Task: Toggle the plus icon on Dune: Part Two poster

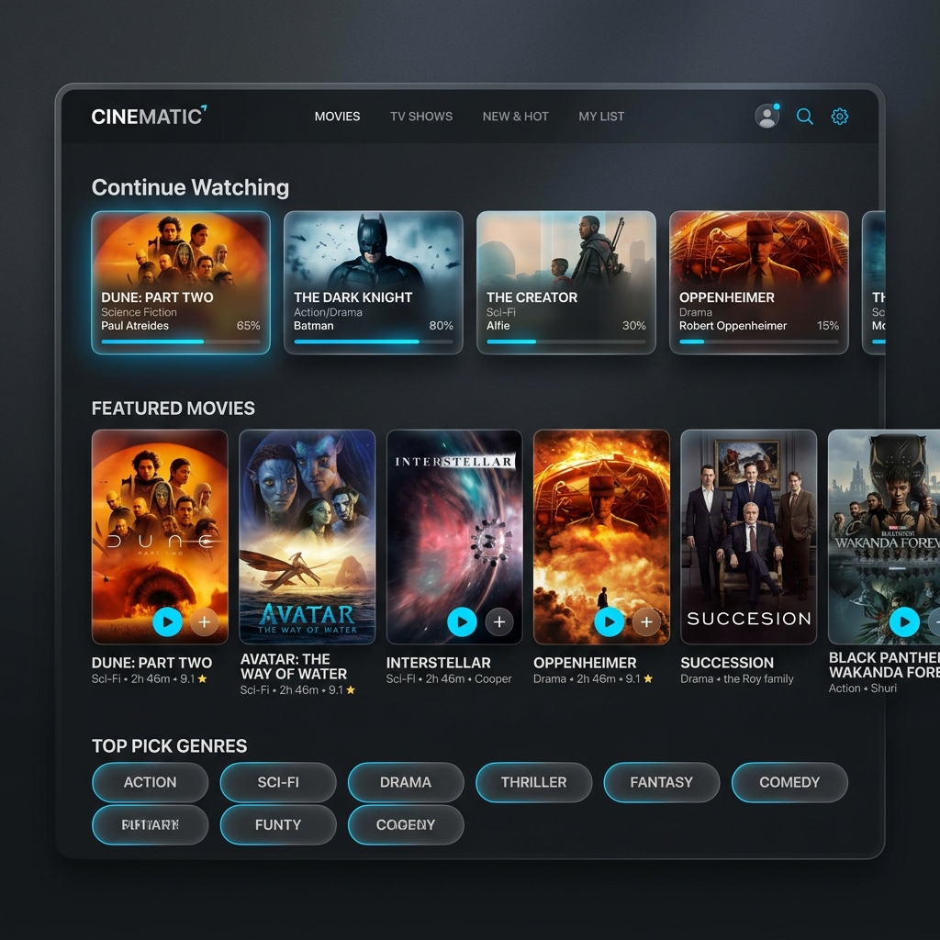Action: pos(204,621)
